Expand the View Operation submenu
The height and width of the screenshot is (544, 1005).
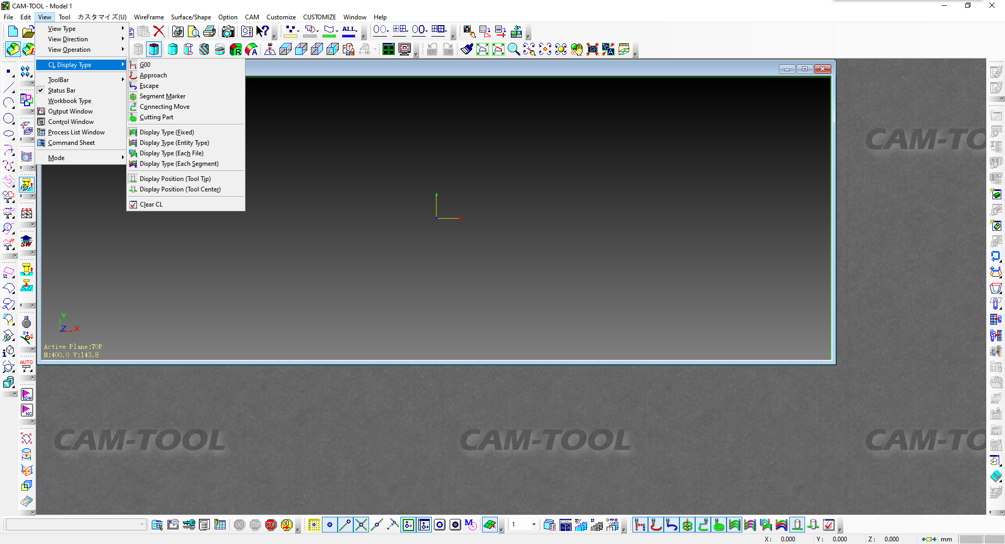tap(81, 50)
